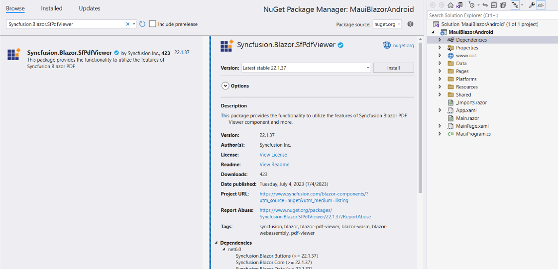Screen dimensions: 558x270
Task: Enable Include prerelease checkbox
Action: click(152, 24)
